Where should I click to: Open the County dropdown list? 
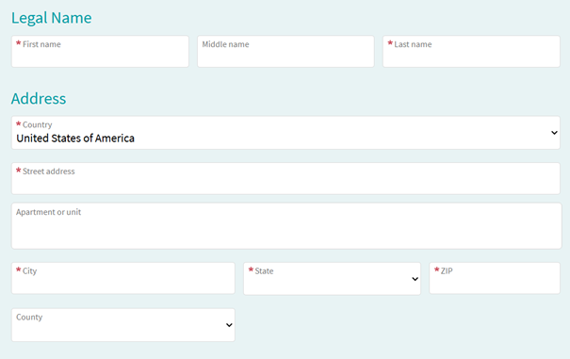[123, 325]
